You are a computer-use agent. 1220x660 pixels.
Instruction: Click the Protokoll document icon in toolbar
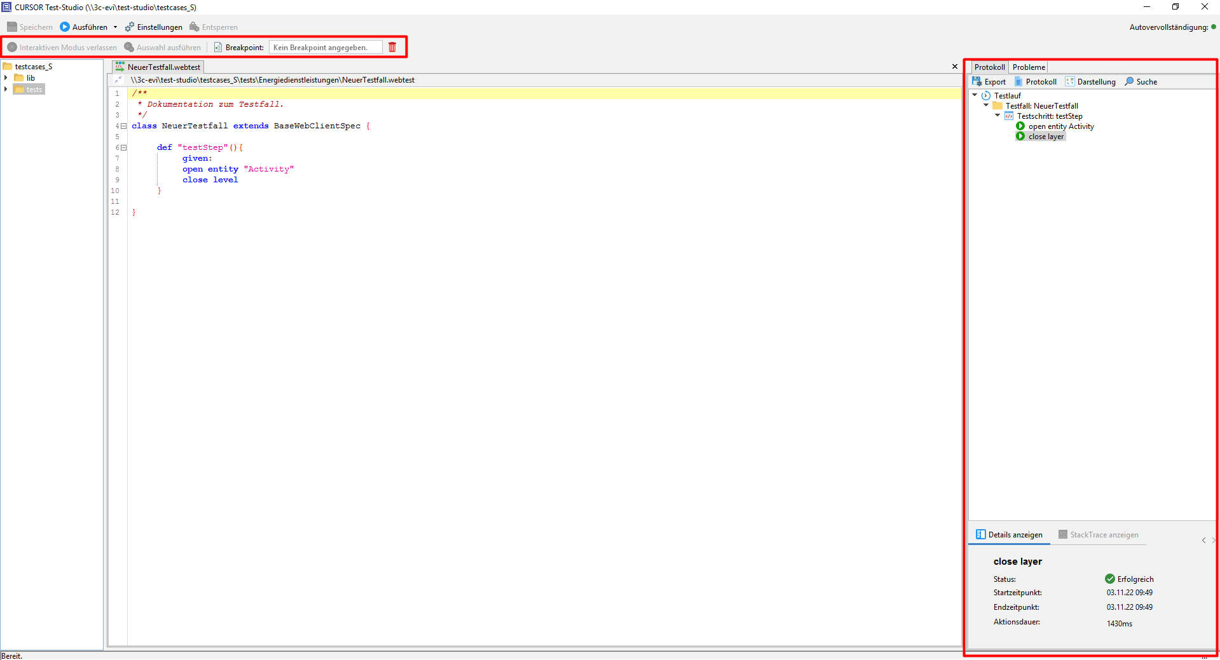pos(1018,81)
